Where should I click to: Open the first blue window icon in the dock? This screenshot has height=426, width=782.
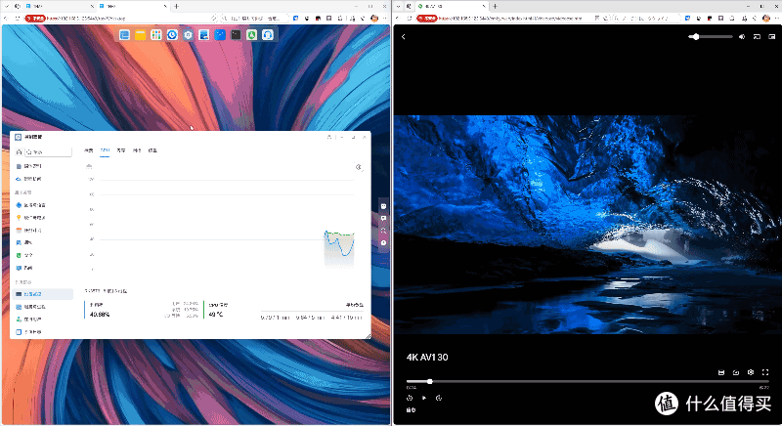[124, 35]
